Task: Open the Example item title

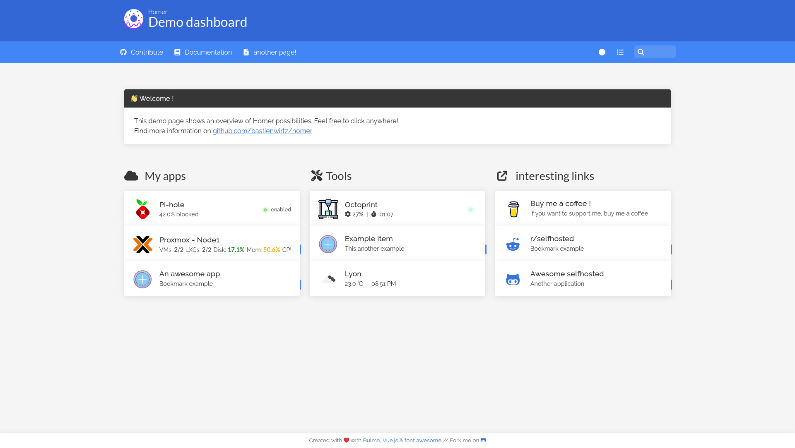Action: pos(369,239)
